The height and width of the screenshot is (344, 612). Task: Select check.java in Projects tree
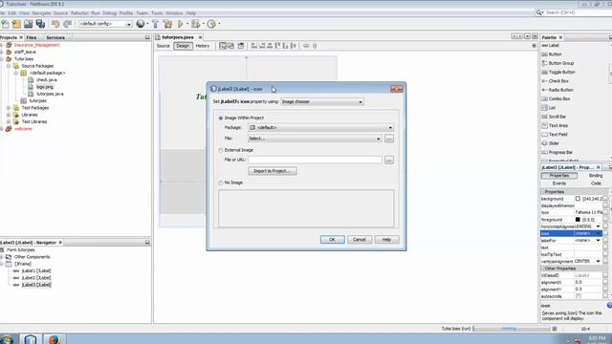pyautogui.click(x=47, y=80)
